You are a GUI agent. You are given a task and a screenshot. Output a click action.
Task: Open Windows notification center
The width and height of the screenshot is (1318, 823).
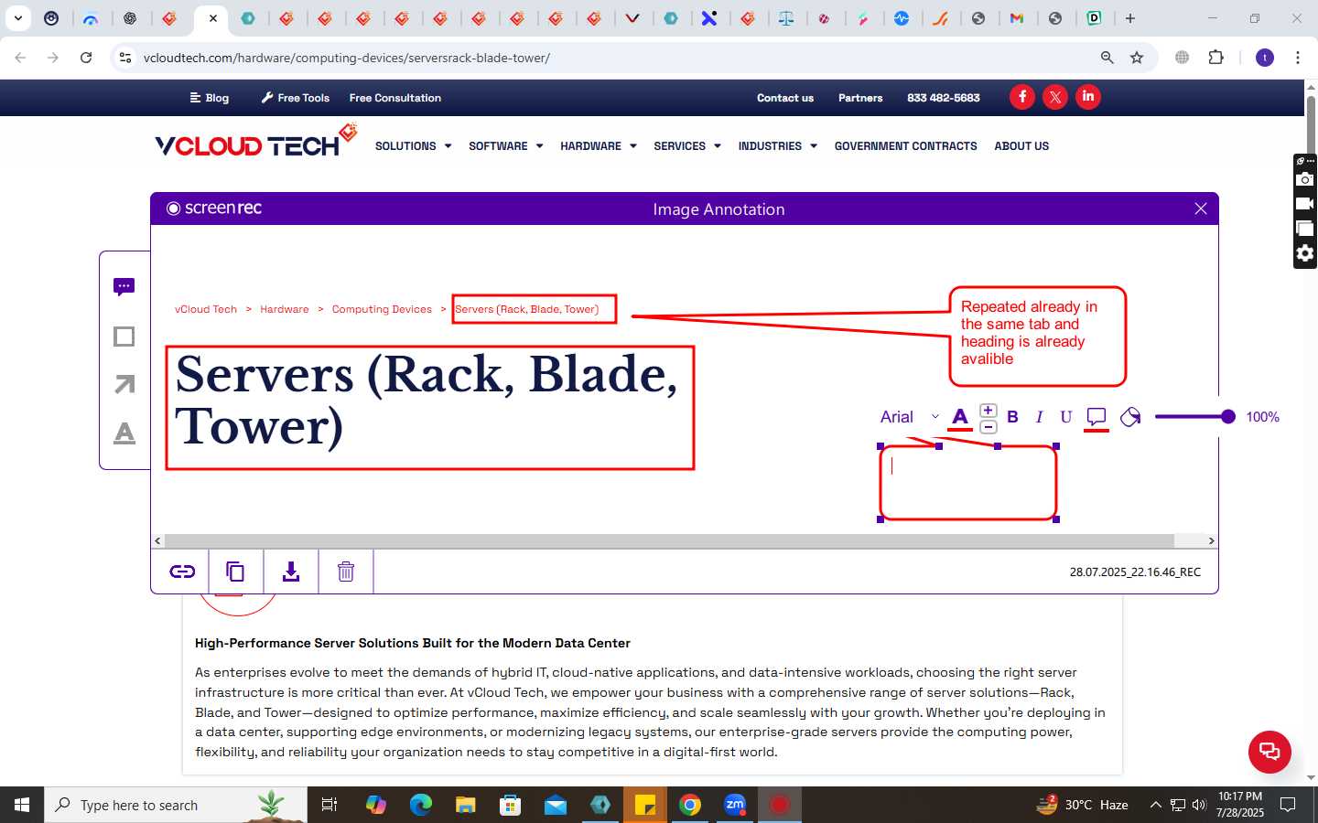coord(1288,805)
